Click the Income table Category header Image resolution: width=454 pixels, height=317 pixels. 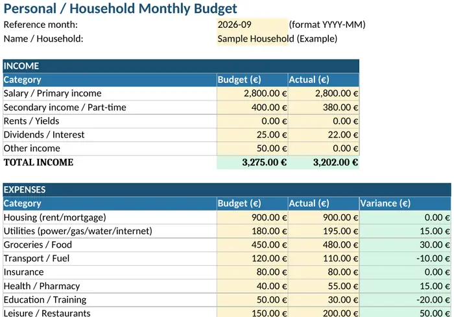(110, 80)
